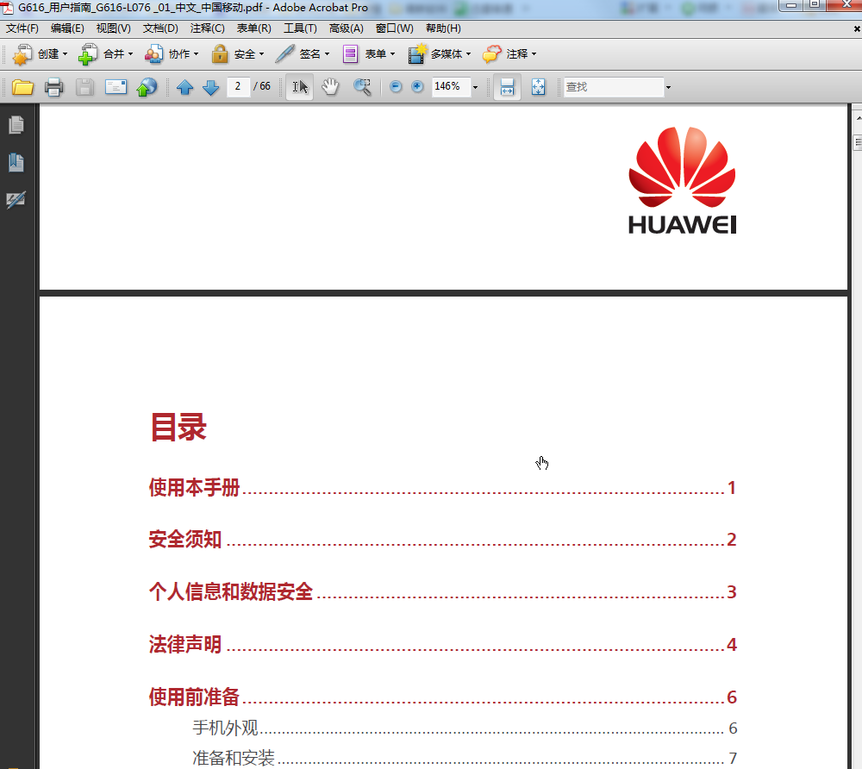The height and width of the screenshot is (769, 862).
Task: Select the Marquee Zoom magnifier tool
Action: tap(362, 87)
